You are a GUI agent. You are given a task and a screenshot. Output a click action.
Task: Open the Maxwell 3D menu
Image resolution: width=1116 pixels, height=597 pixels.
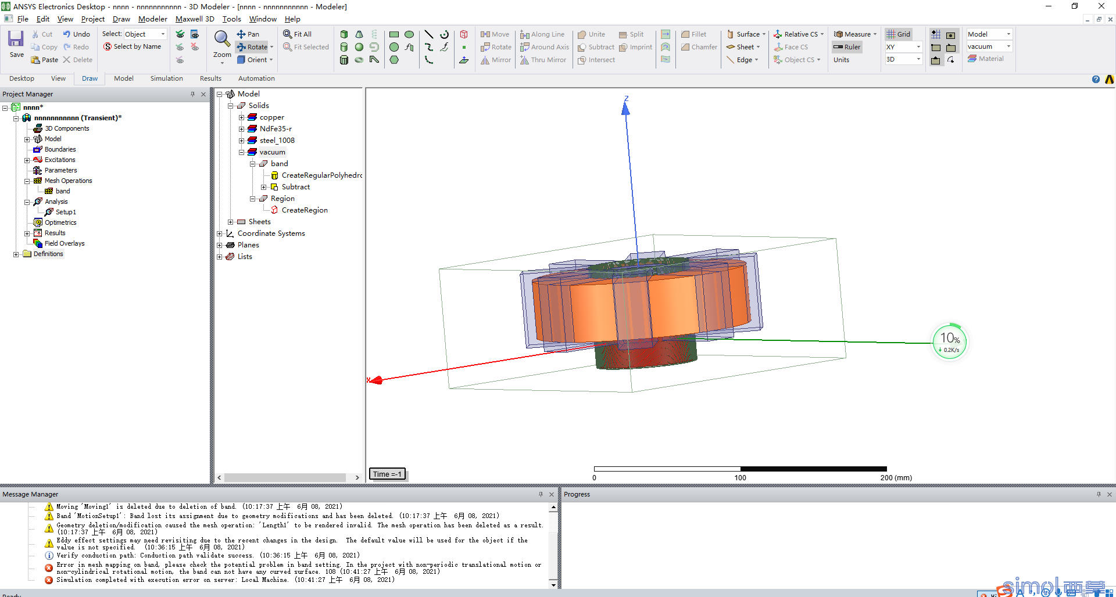[195, 19]
